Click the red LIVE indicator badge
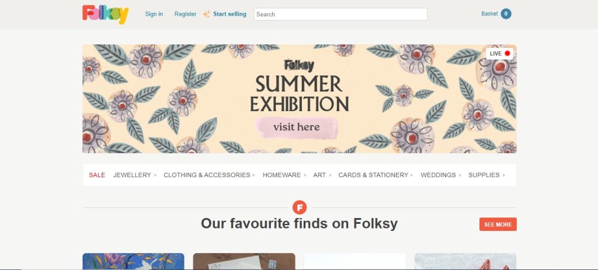Screen dimensions: 598x270 click(500, 54)
